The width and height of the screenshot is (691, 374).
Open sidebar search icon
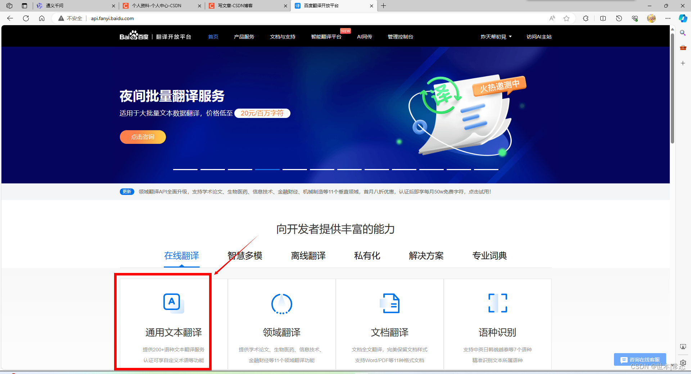tap(683, 33)
